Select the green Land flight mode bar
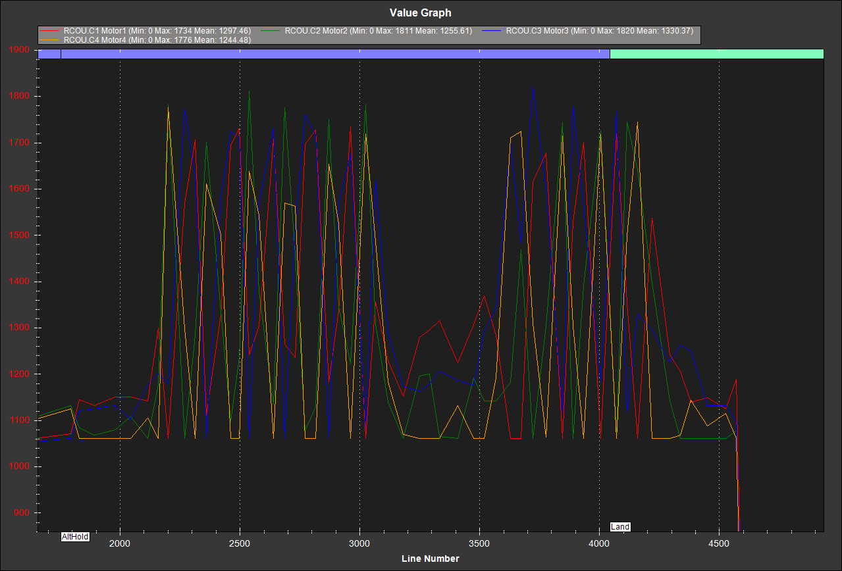The image size is (842, 571). point(716,54)
